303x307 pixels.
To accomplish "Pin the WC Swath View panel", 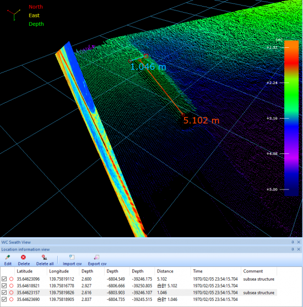I will 293,242.
